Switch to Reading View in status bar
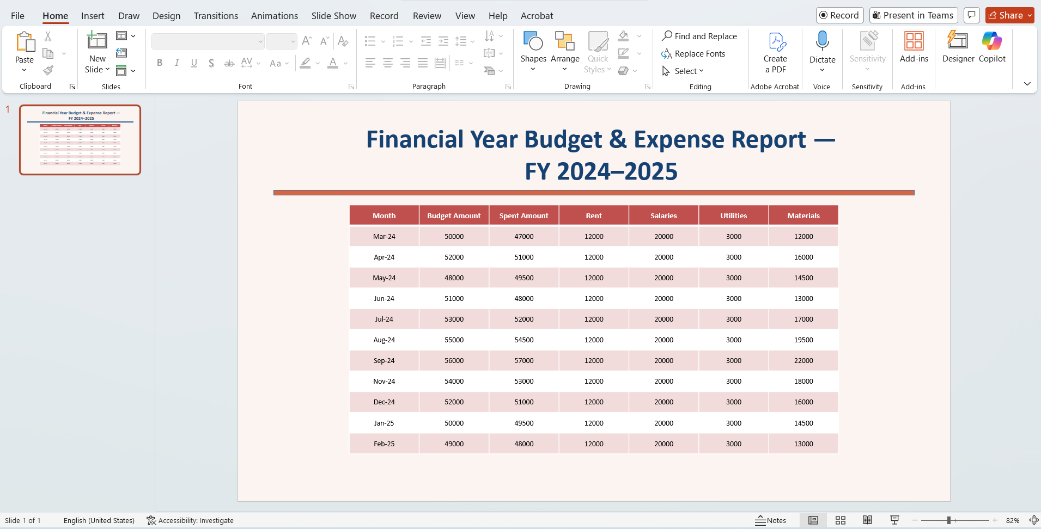Image resolution: width=1041 pixels, height=529 pixels. (x=867, y=520)
